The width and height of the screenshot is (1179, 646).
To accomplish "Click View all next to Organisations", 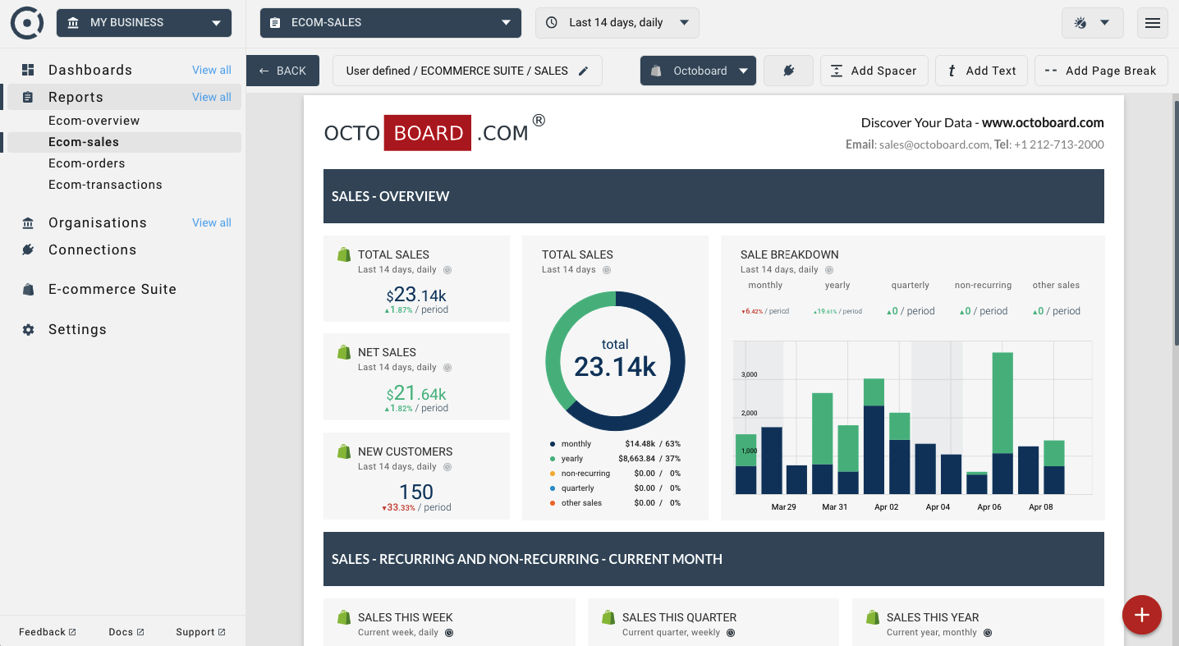I will [x=212, y=222].
